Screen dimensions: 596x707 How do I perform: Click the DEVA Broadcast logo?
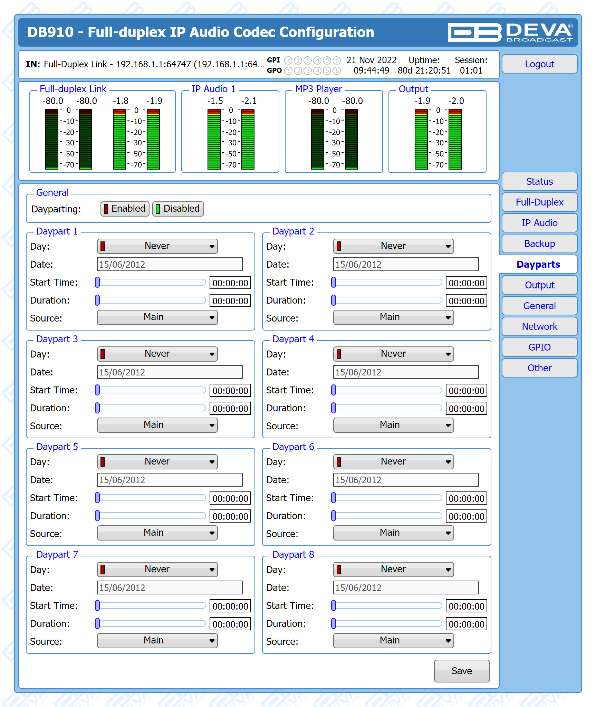pos(510,32)
